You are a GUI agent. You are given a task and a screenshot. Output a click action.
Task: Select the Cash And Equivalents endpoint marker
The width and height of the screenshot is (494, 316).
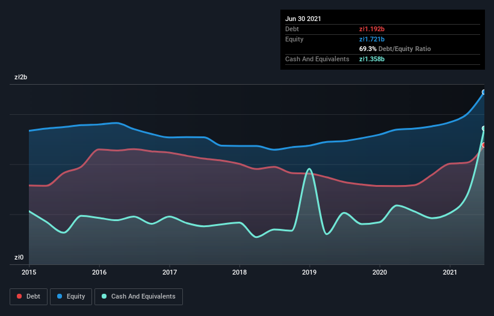[484, 129]
